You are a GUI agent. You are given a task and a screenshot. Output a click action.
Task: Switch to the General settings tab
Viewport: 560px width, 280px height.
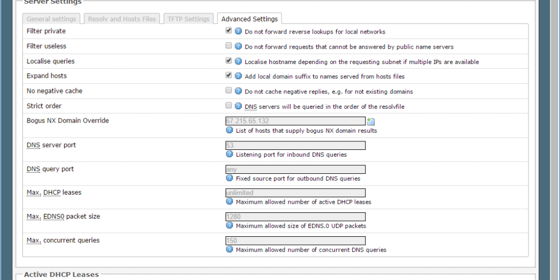[52, 19]
